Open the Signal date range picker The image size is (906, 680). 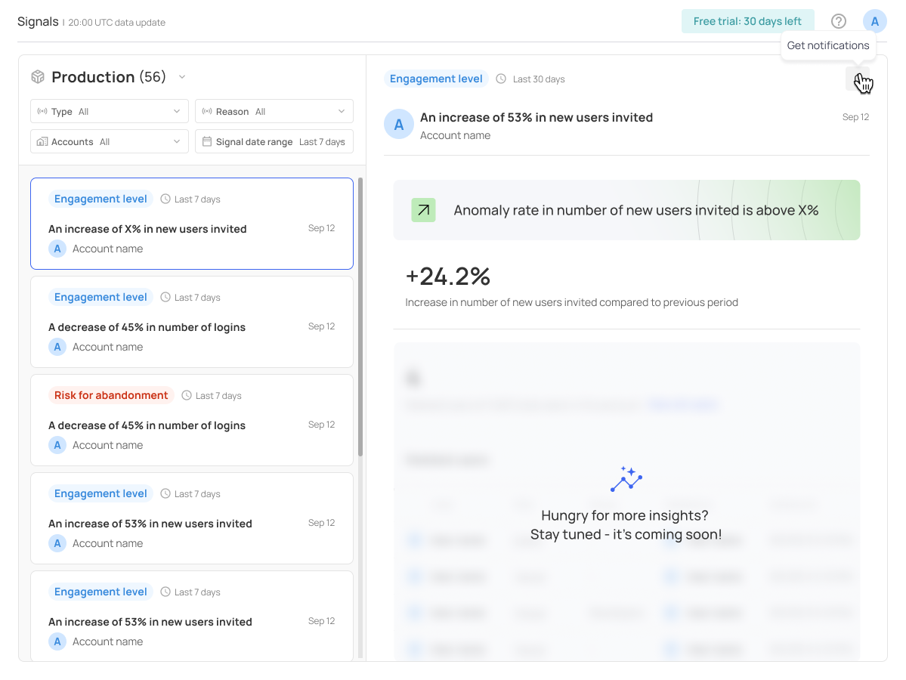(274, 141)
